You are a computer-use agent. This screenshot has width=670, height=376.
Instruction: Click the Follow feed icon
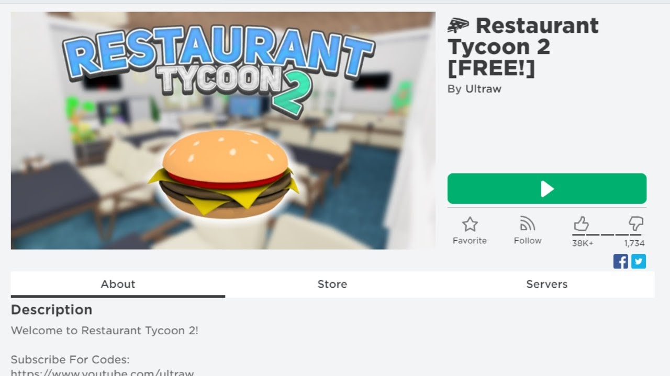click(528, 225)
